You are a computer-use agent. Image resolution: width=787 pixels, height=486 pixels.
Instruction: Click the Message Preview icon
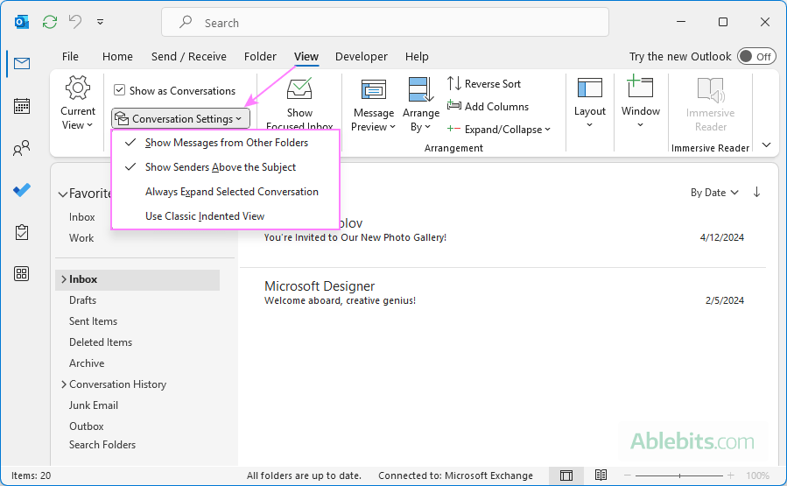click(x=374, y=90)
